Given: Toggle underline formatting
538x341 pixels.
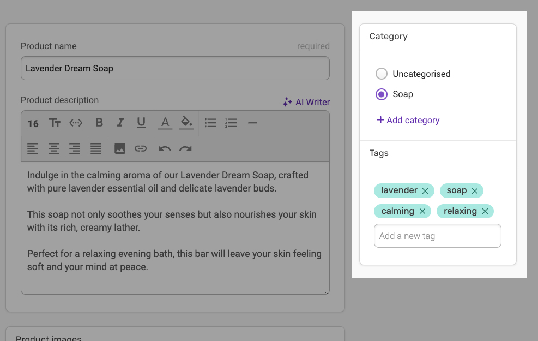Looking at the screenshot, I should tap(141, 123).
